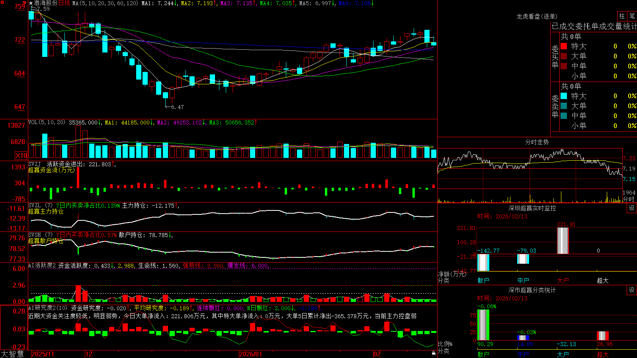Click the cyan 特大 sell order swatch
This screenshot has height=358, width=637.
pos(564,96)
